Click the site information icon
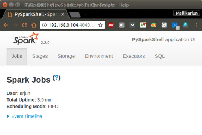Viewport: 202px width, 135px height. pos(45,25)
